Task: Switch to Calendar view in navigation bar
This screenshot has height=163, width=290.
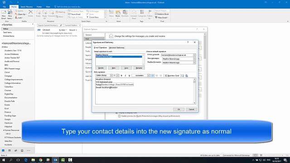Action: [x=10, y=150]
